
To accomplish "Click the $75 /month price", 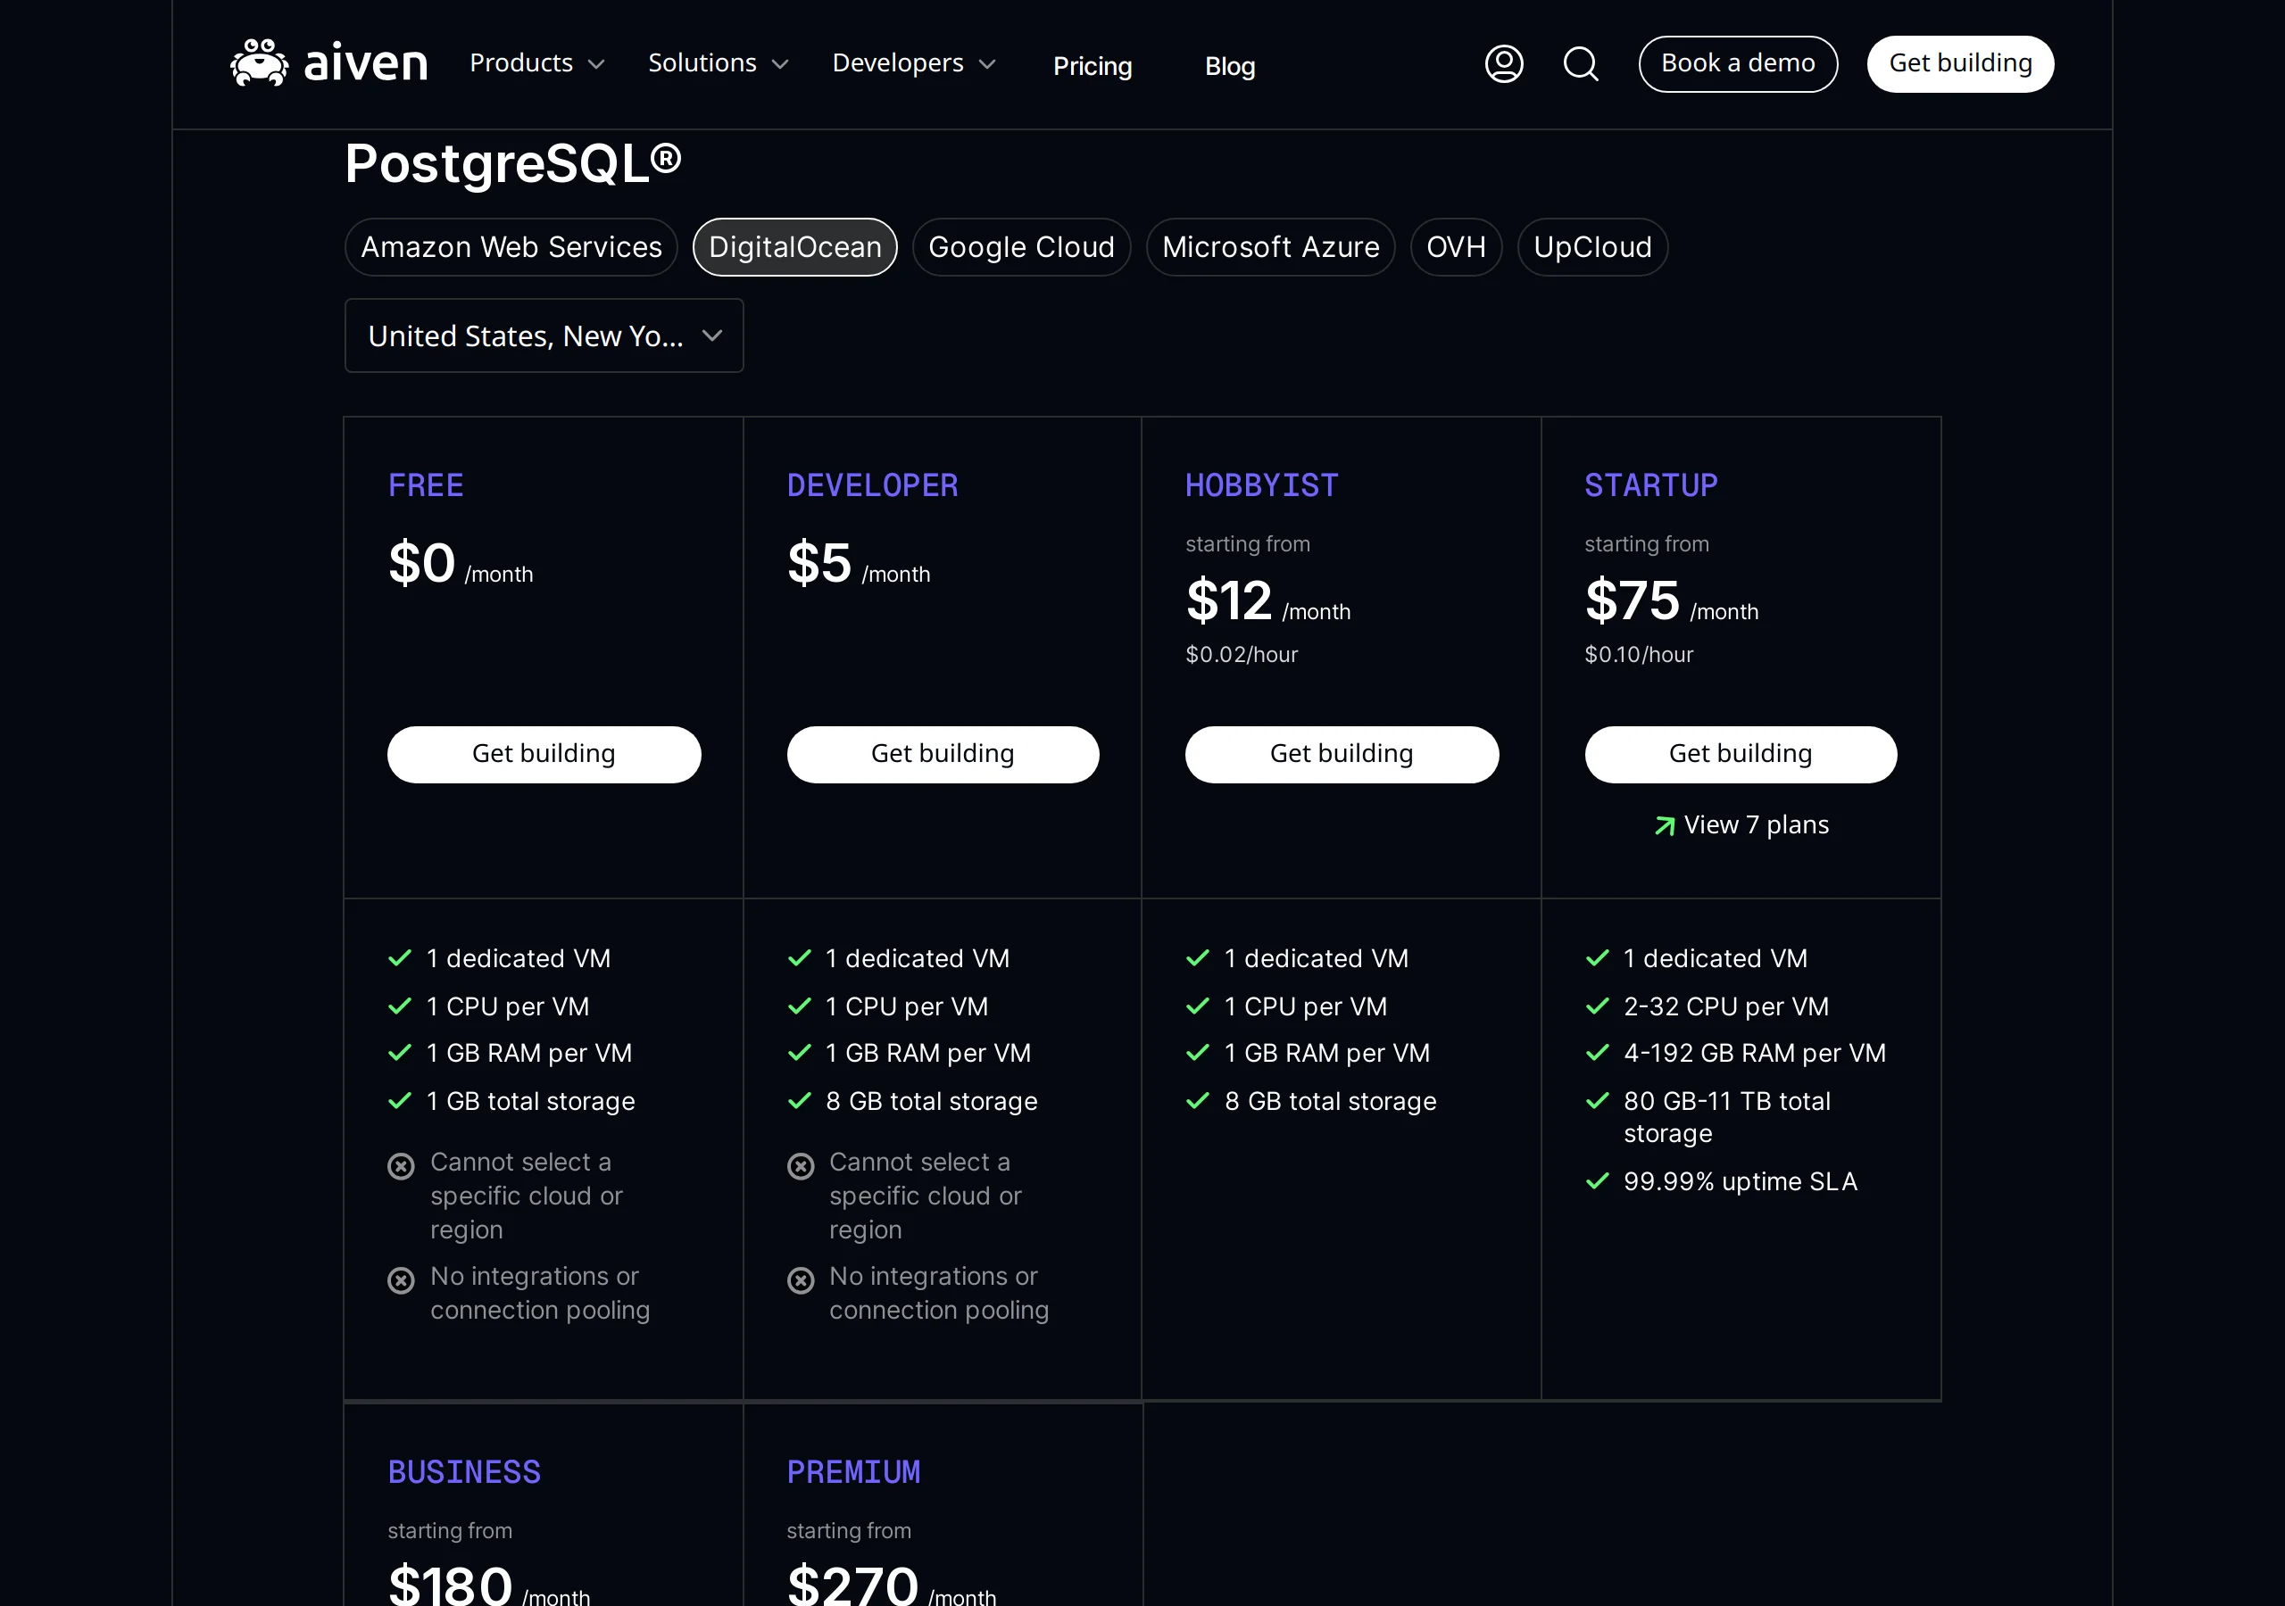I will click(x=1672, y=601).
